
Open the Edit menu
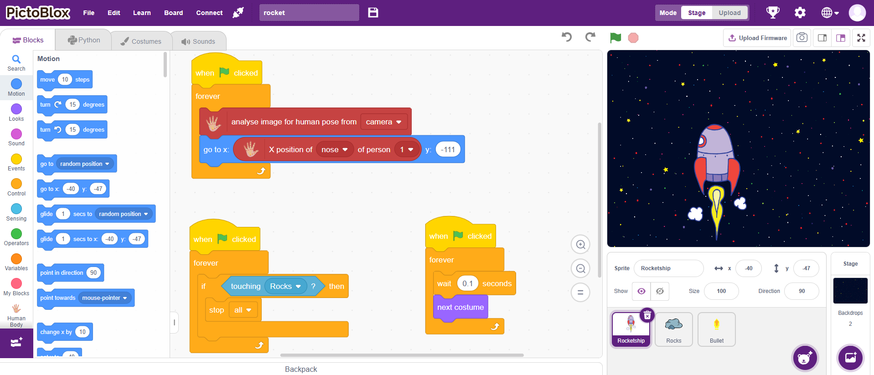(114, 13)
